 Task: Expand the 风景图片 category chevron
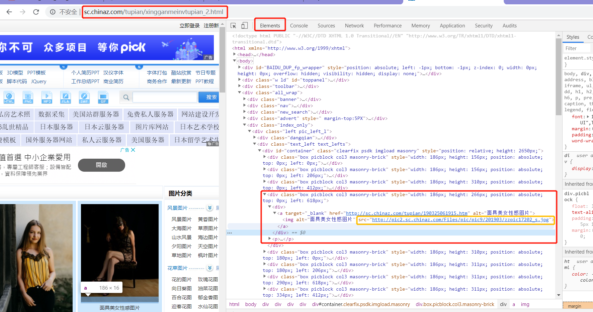[210, 208]
